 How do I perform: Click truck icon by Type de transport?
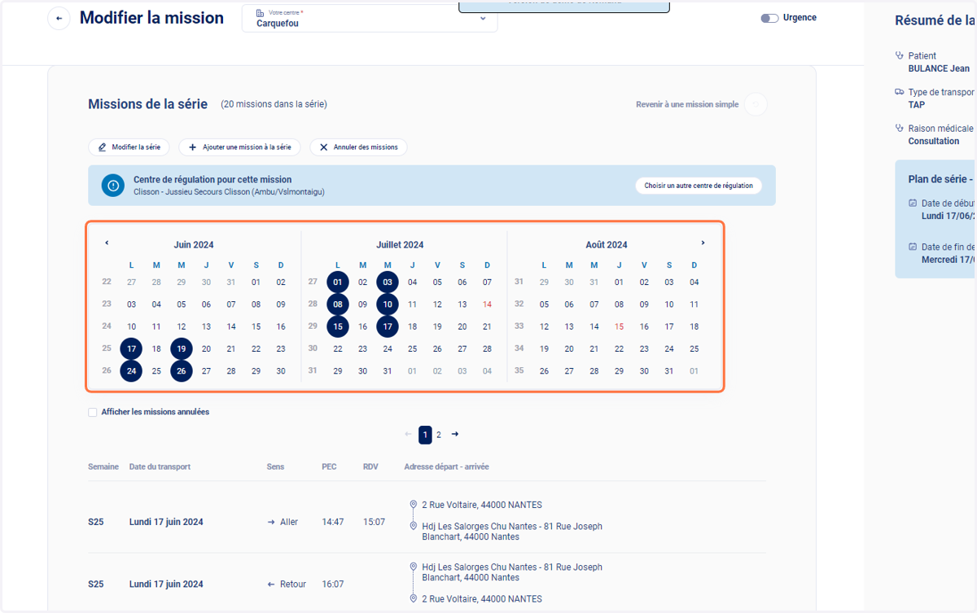tap(900, 92)
